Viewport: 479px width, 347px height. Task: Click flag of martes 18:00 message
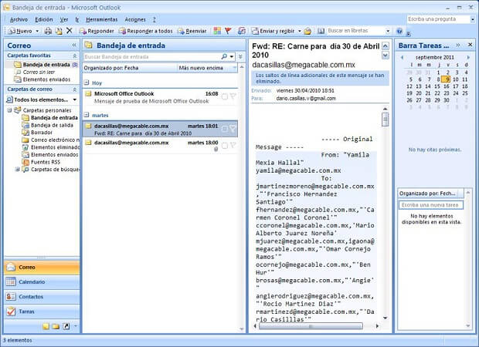click(x=233, y=145)
